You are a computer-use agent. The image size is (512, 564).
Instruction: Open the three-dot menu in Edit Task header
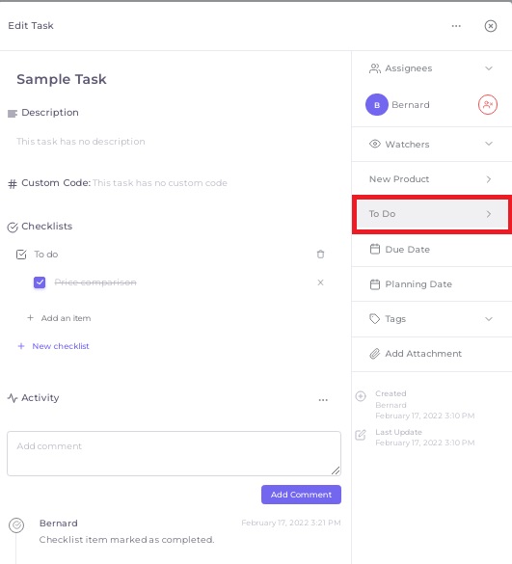(x=456, y=26)
